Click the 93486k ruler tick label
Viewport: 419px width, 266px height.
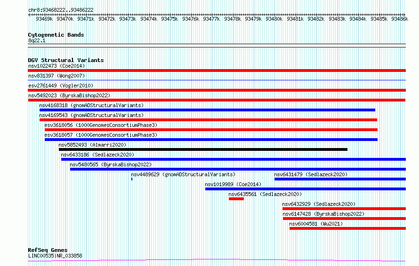pos(400,19)
